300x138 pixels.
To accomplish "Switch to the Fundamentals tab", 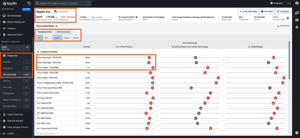I will coord(45,32).
